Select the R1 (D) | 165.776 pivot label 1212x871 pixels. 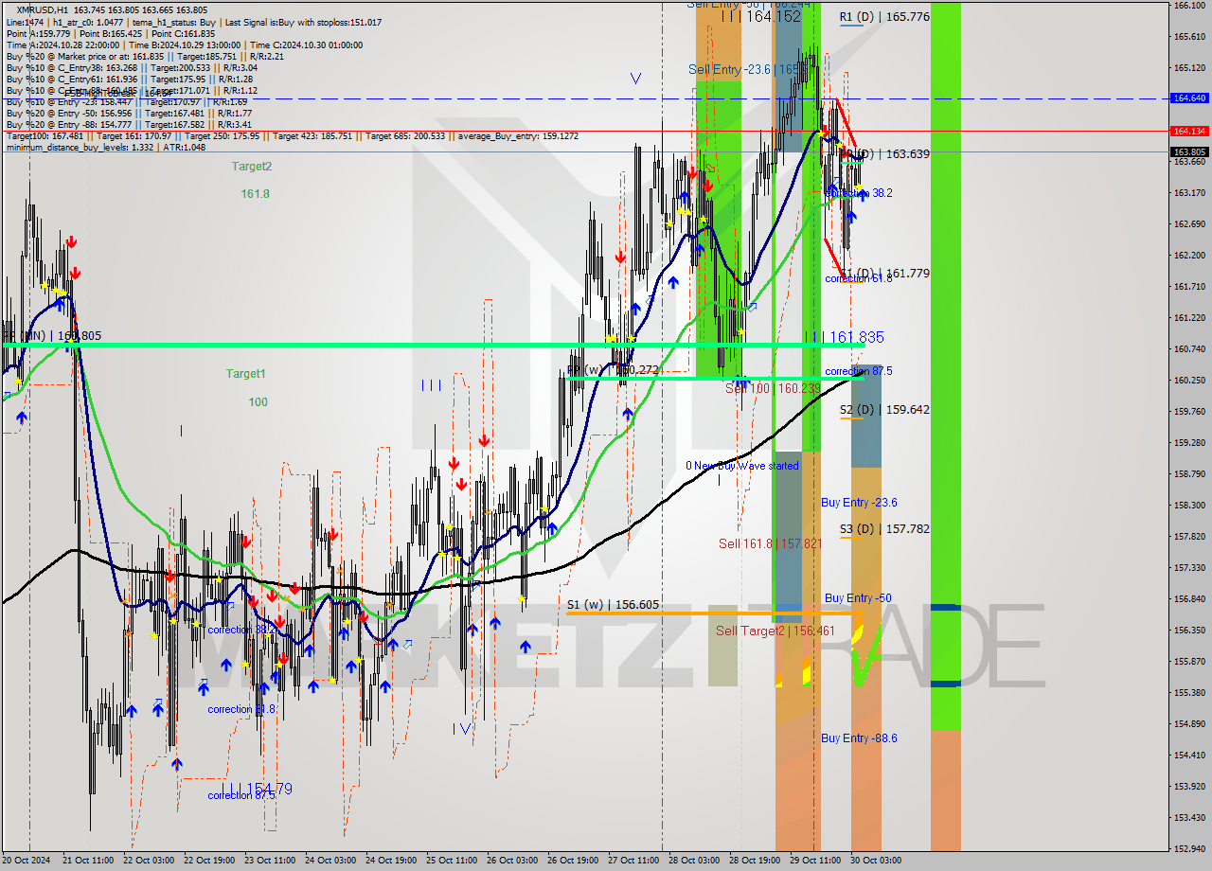point(884,17)
